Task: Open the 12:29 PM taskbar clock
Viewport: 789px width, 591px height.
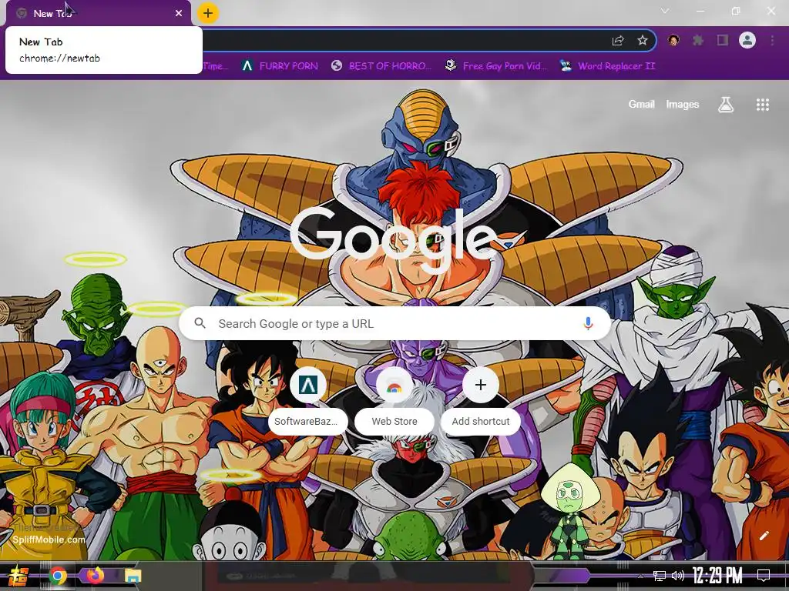Action: point(717,576)
